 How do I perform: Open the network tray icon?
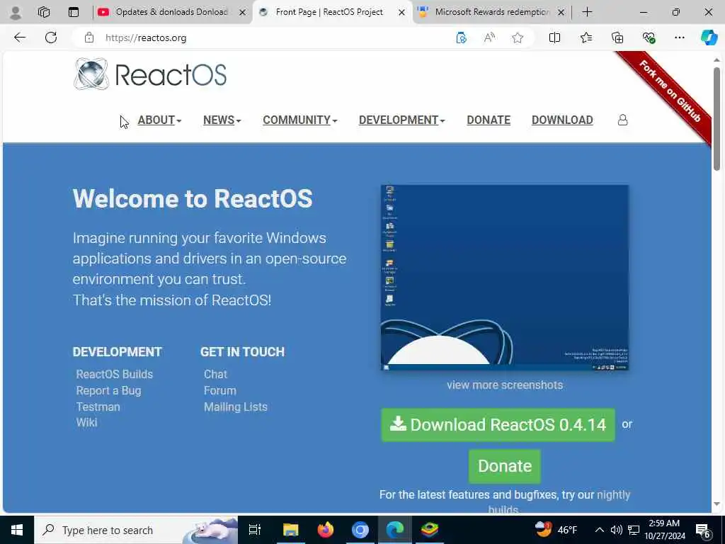(x=634, y=530)
